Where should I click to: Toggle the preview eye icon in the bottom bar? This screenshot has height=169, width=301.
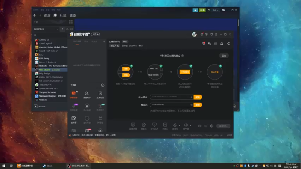[206, 126]
